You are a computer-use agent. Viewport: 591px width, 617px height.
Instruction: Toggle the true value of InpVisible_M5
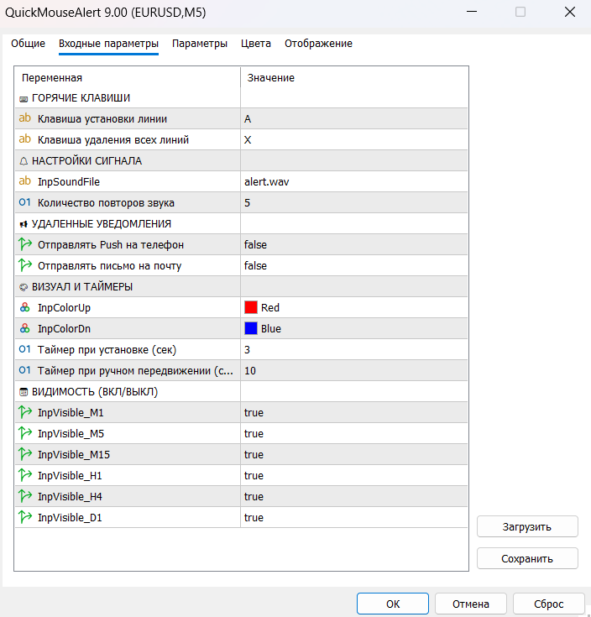[x=354, y=433]
